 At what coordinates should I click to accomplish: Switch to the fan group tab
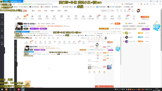147,26
